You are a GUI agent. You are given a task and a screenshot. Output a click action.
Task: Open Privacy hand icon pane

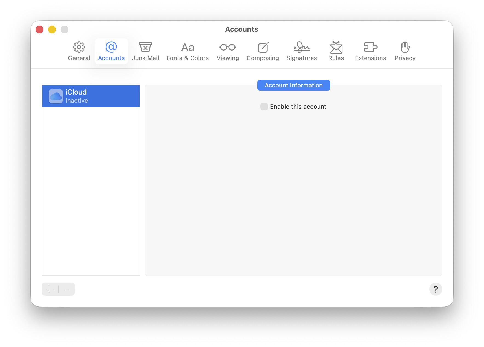tap(405, 48)
